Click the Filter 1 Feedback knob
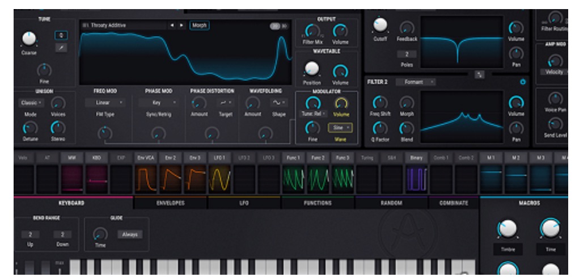Viewport: 575px width, 277px height. (x=407, y=27)
